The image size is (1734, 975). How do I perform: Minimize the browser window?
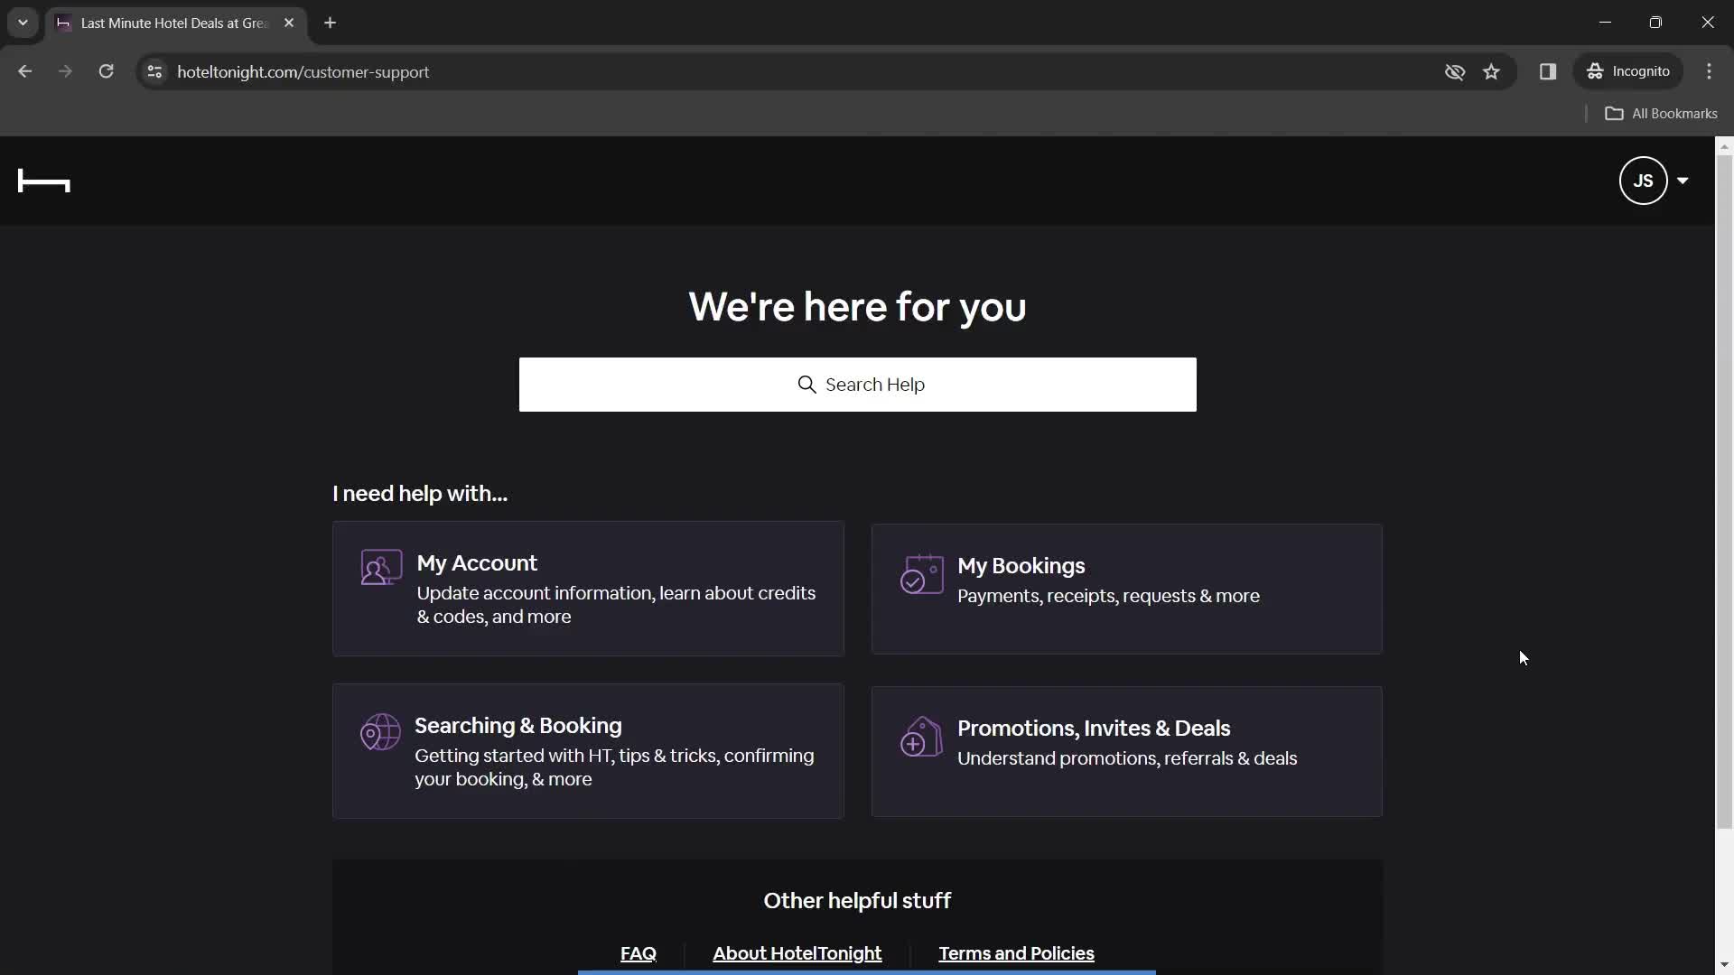pyautogui.click(x=1605, y=23)
